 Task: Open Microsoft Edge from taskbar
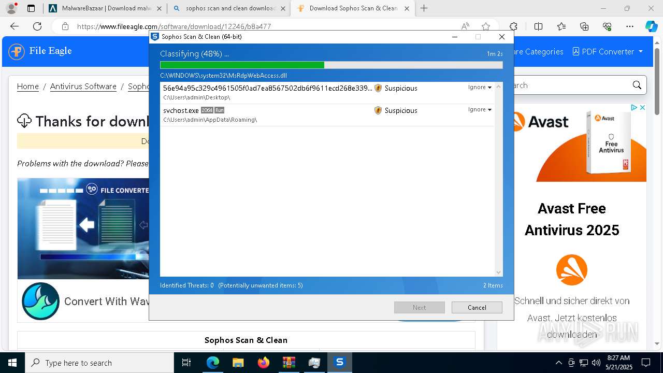[x=213, y=363]
